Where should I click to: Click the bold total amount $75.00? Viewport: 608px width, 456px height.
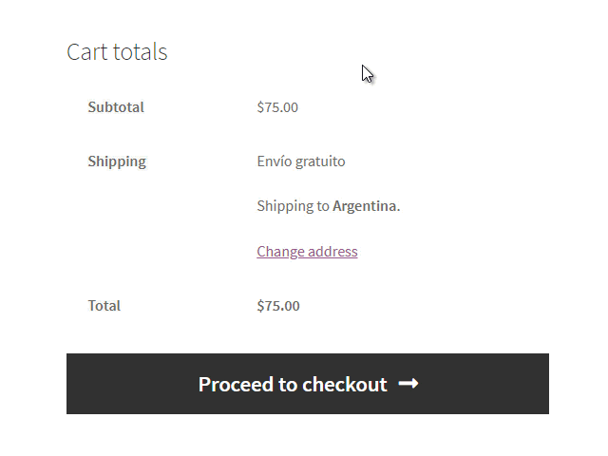click(278, 306)
